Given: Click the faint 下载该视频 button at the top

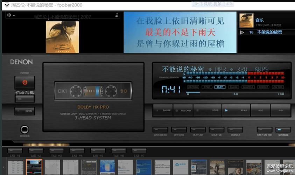Looking at the screenshot, I should pos(209,4).
